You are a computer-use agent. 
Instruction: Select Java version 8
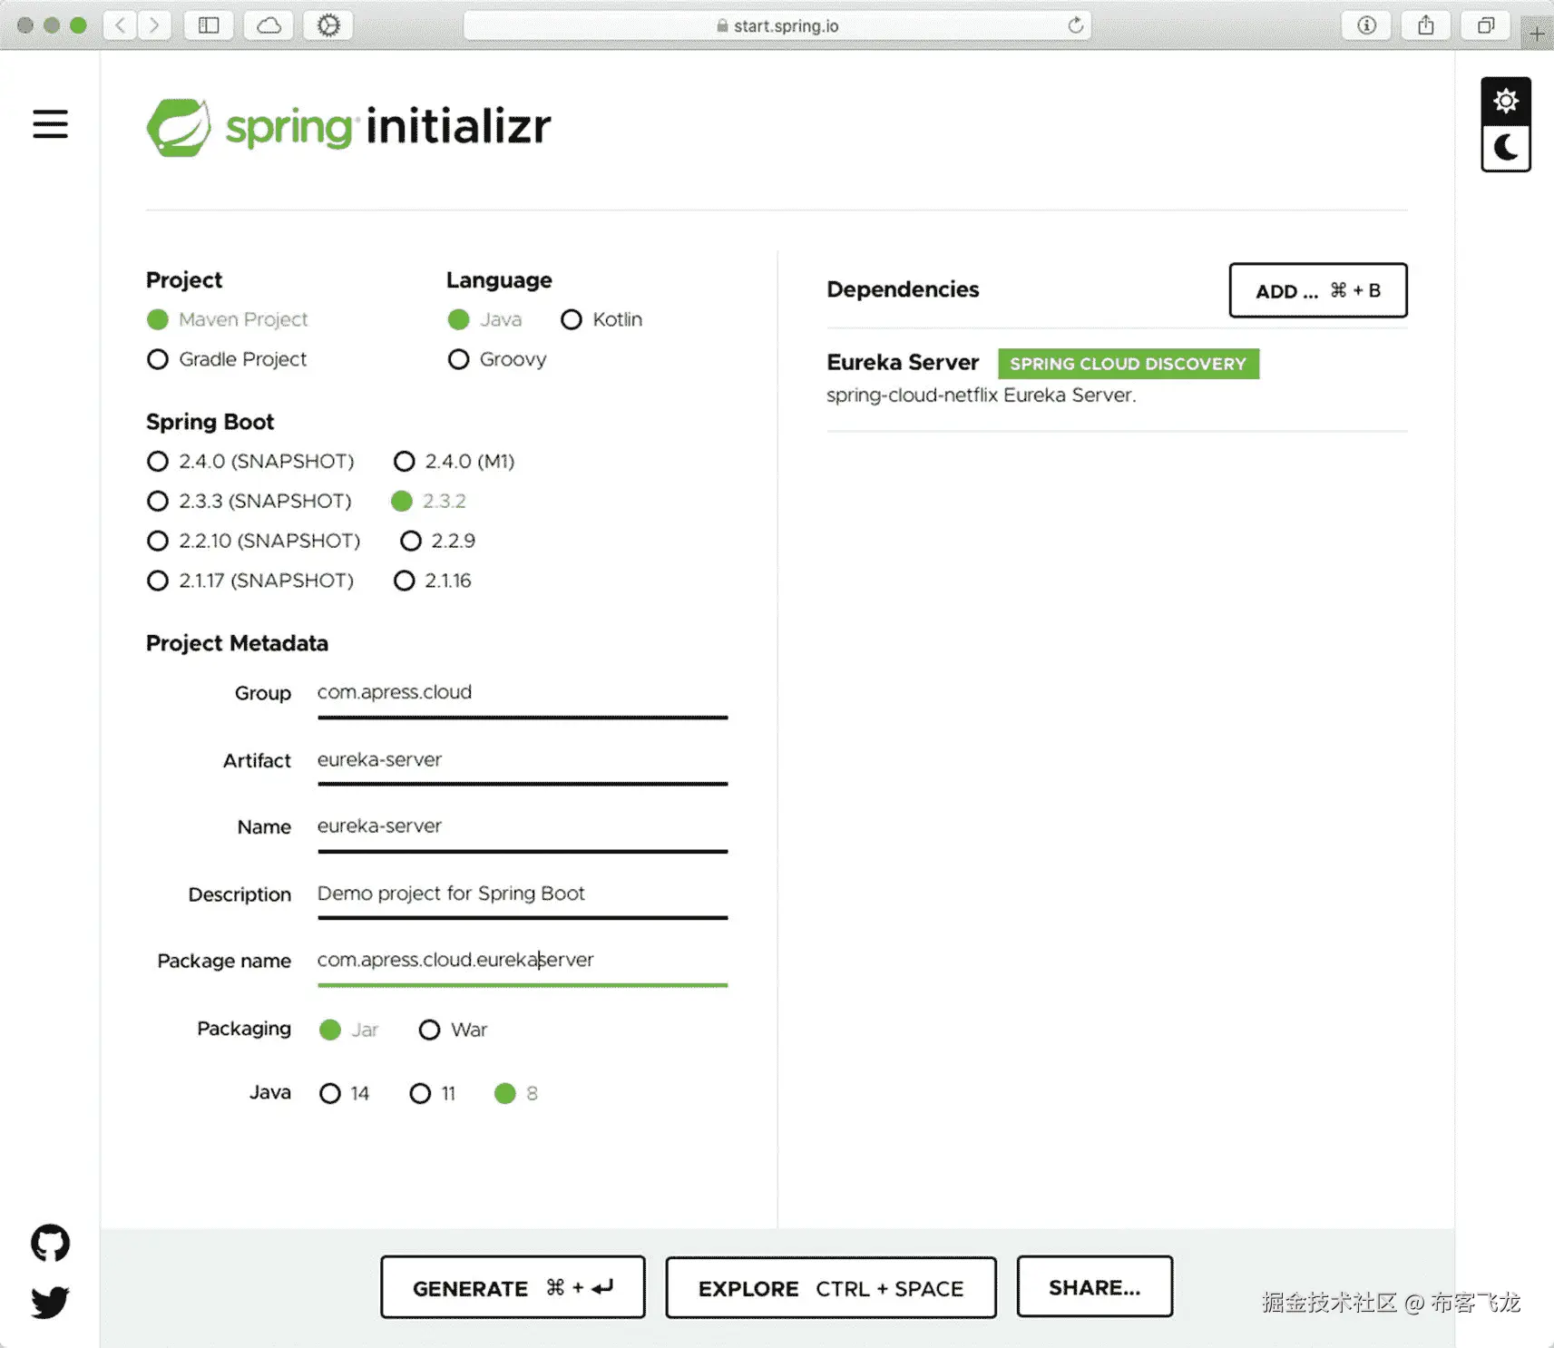pos(516,1093)
